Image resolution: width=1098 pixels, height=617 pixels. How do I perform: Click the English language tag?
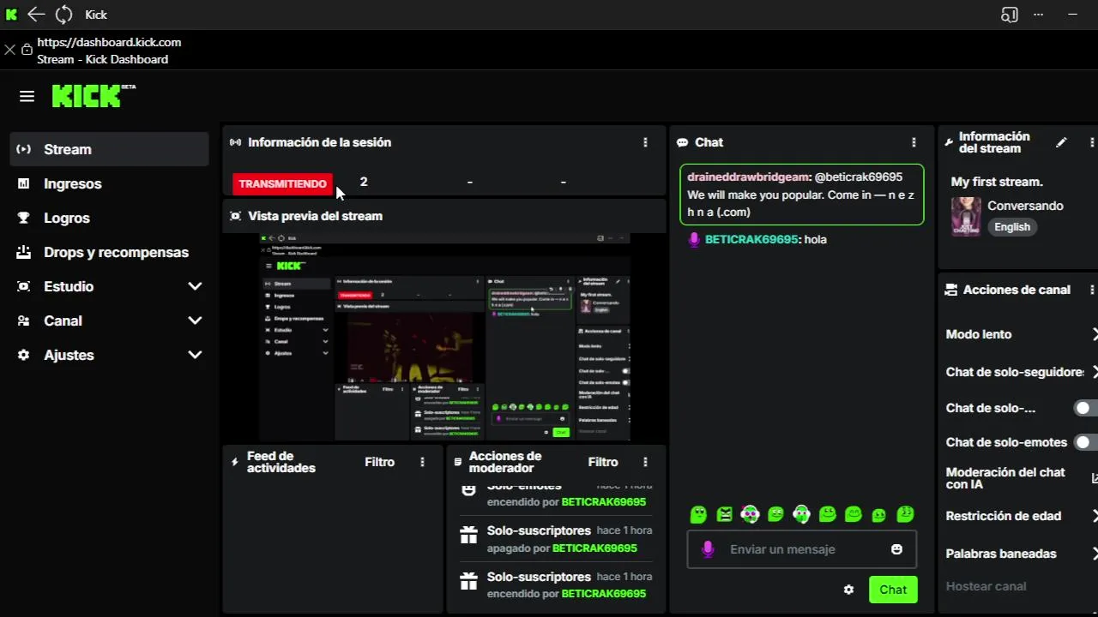1012,227
